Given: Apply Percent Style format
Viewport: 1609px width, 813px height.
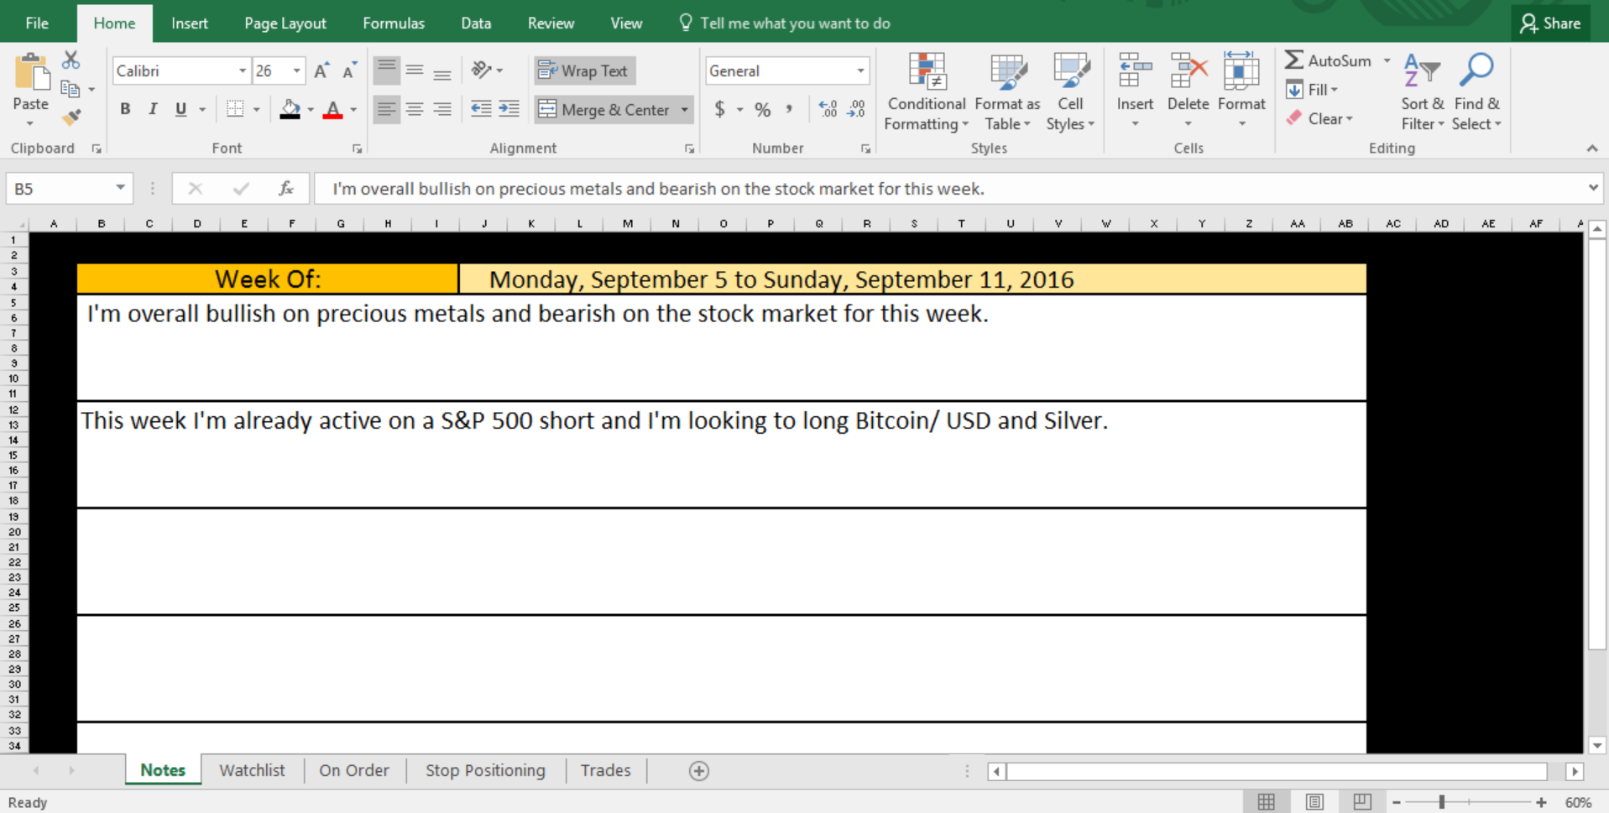Looking at the screenshot, I should tap(763, 109).
